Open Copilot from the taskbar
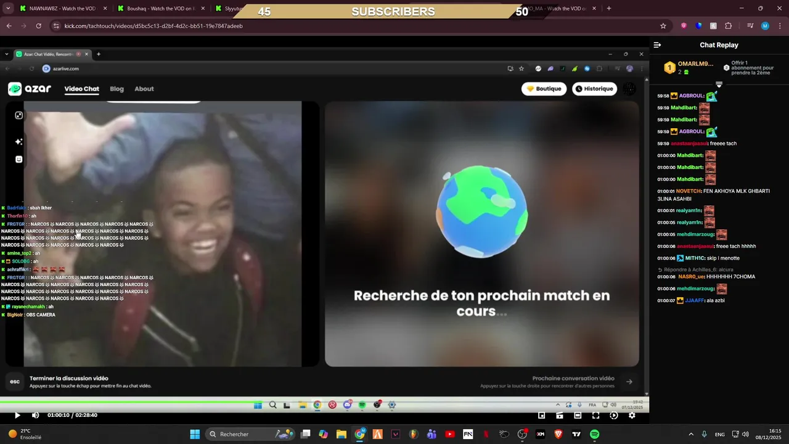This screenshot has width=789, height=444. pos(324,434)
